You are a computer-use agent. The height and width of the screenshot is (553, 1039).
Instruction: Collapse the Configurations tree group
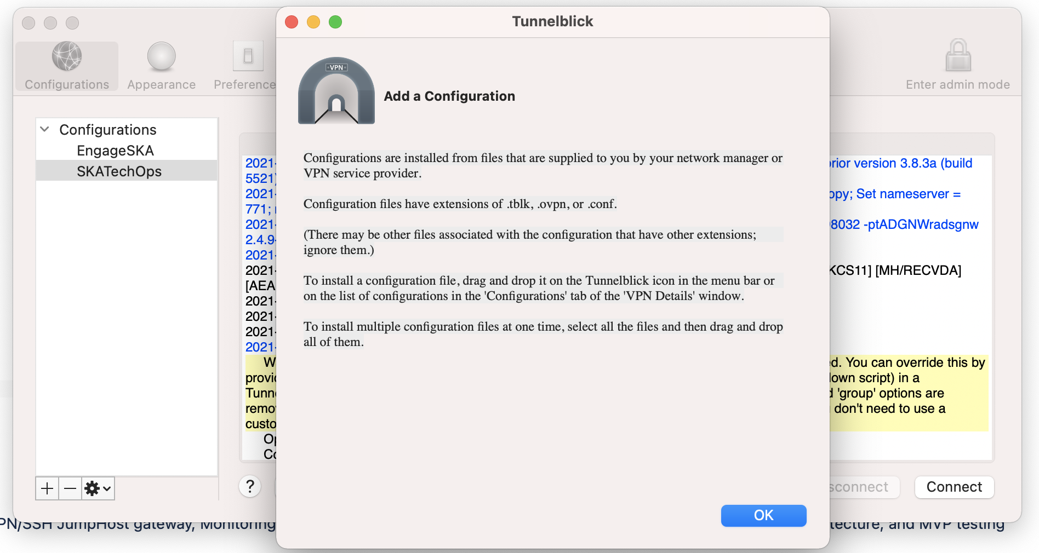45,129
